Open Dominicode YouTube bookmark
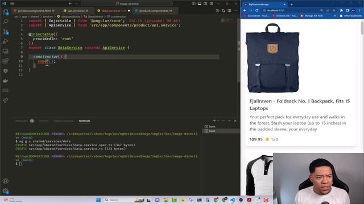The height and width of the screenshot is (204, 364). 284,16
